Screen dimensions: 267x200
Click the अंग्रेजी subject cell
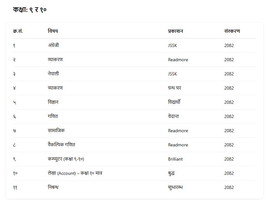click(53, 45)
